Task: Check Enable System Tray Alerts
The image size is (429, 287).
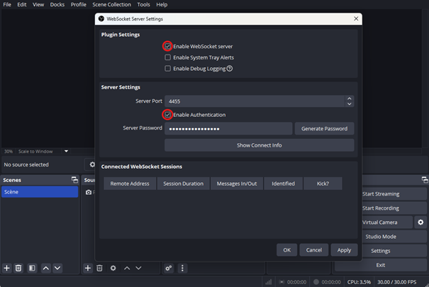Action: [168, 57]
